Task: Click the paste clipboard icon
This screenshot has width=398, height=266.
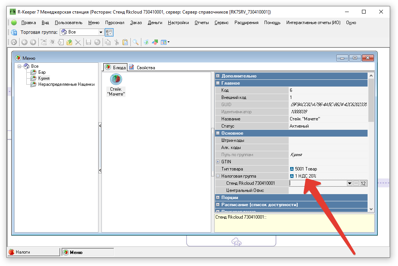Action: [x=125, y=42]
